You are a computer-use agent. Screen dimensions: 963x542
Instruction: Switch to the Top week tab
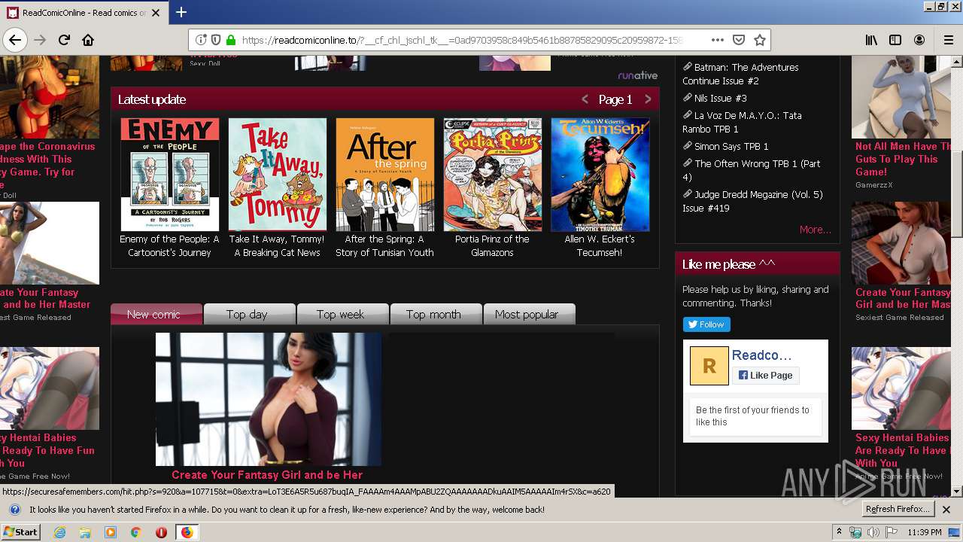(343, 314)
